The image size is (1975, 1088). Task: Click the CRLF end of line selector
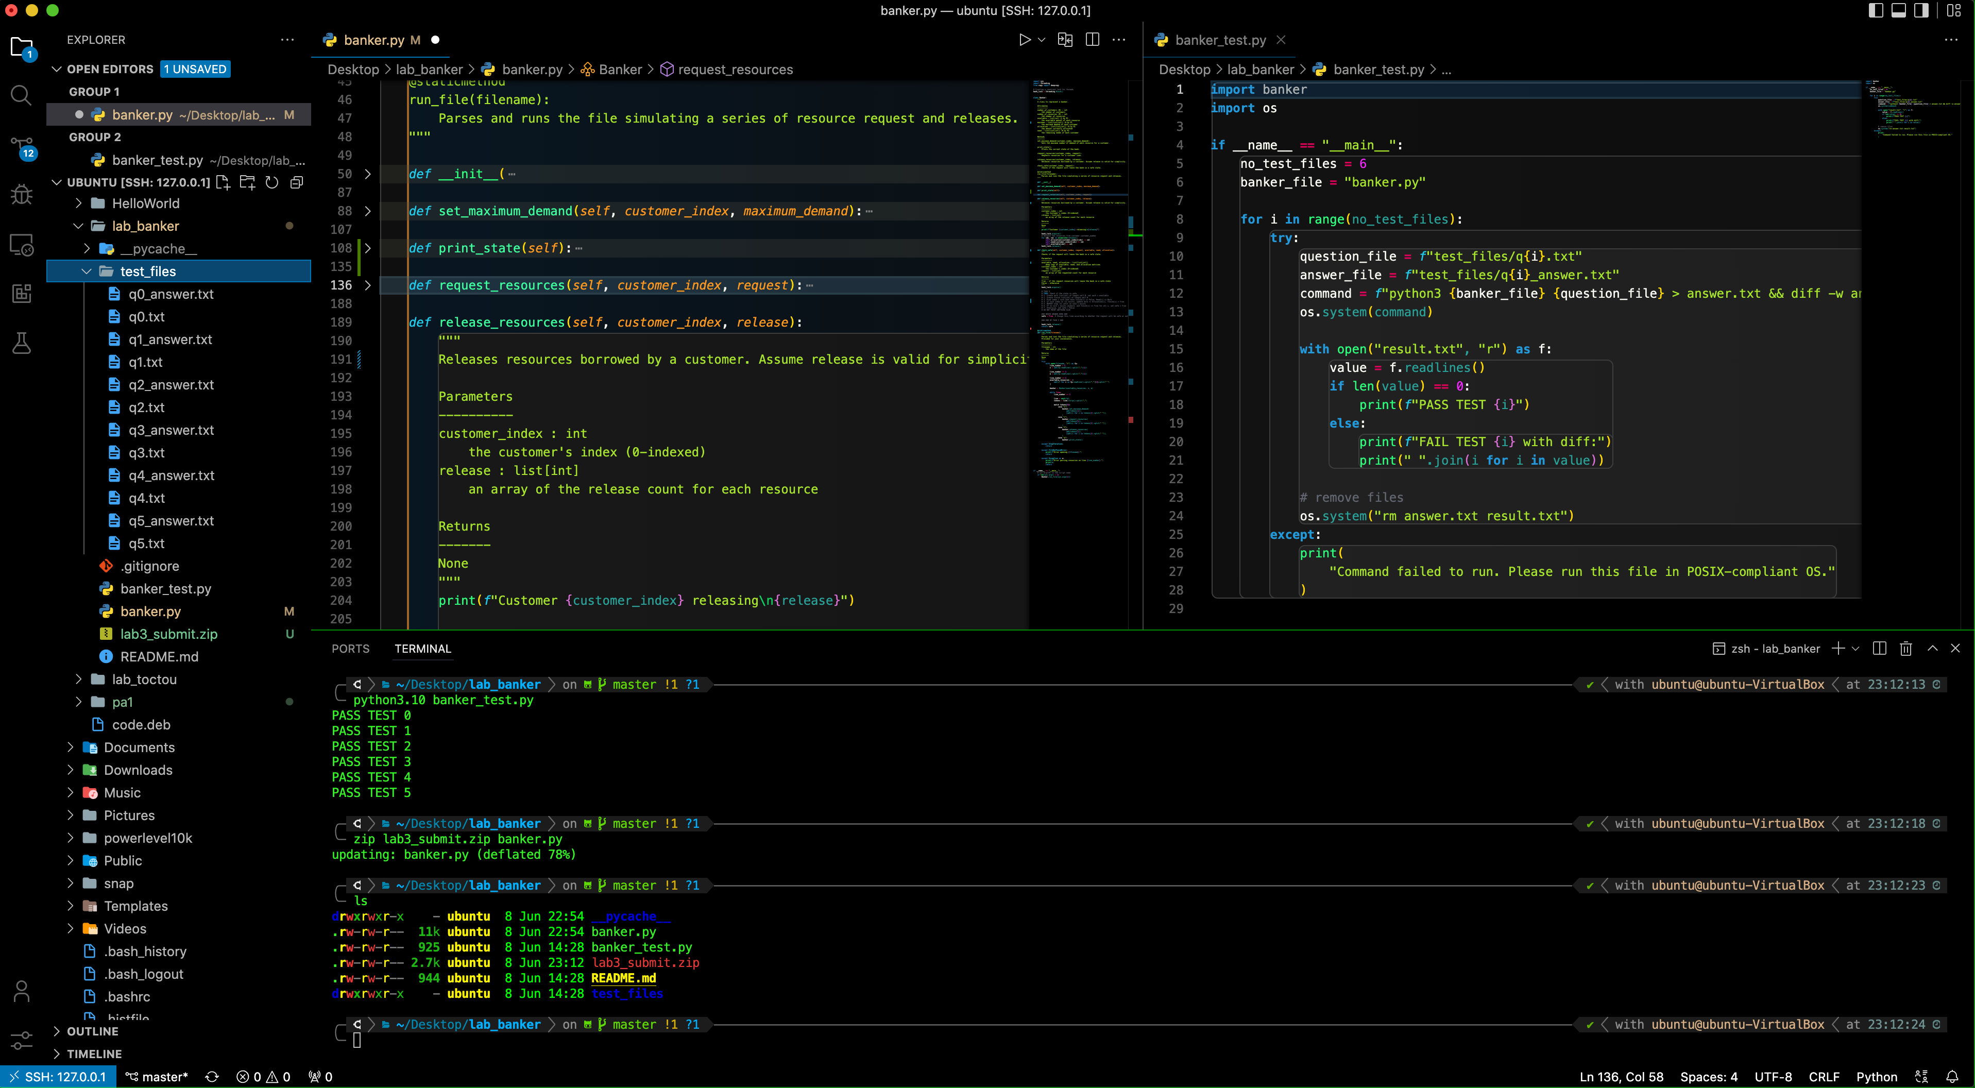click(x=1823, y=1077)
